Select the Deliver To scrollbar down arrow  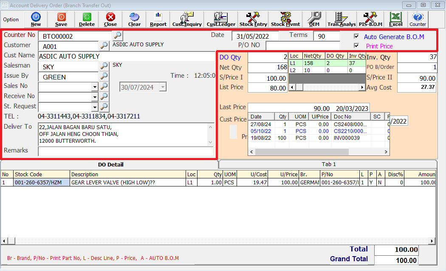coord(211,142)
